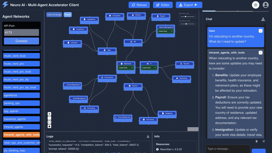Copy the intranet_agents_with_tools response
Image resolution: width=272 pixels, height=153 pixels.
tap(260, 53)
